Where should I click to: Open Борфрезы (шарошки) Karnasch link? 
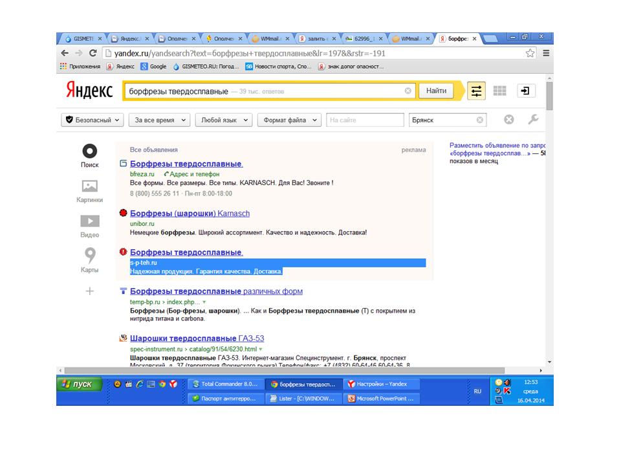(x=190, y=213)
